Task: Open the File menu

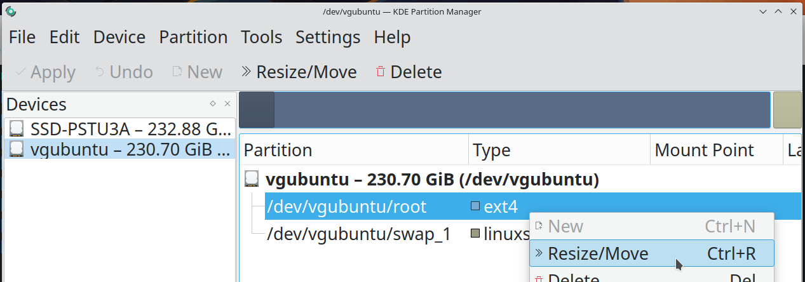Action: (22, 37)
